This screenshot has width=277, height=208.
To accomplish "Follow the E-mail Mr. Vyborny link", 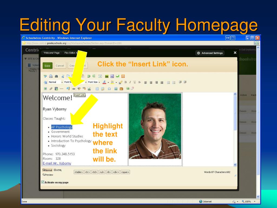I will [57, 163].
